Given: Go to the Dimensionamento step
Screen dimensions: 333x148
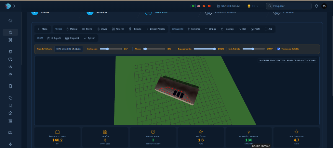Looking at the screenshot, I should (x=220, y=12).
